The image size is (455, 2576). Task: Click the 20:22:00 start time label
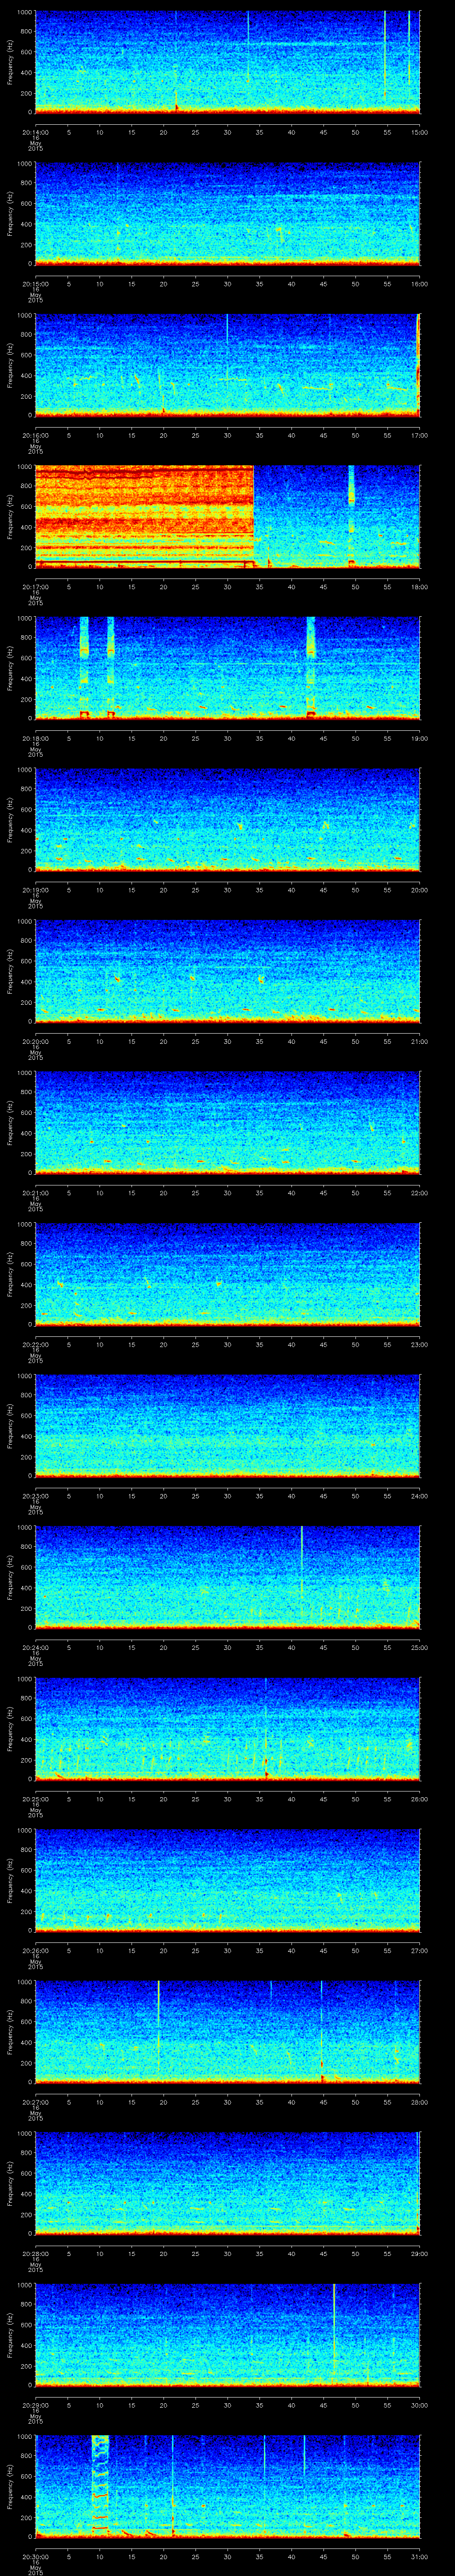[35, 1344]
